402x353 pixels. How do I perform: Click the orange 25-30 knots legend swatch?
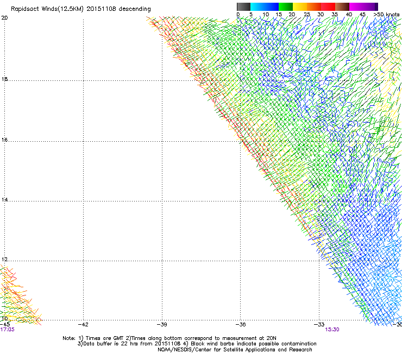click(314, 7)
